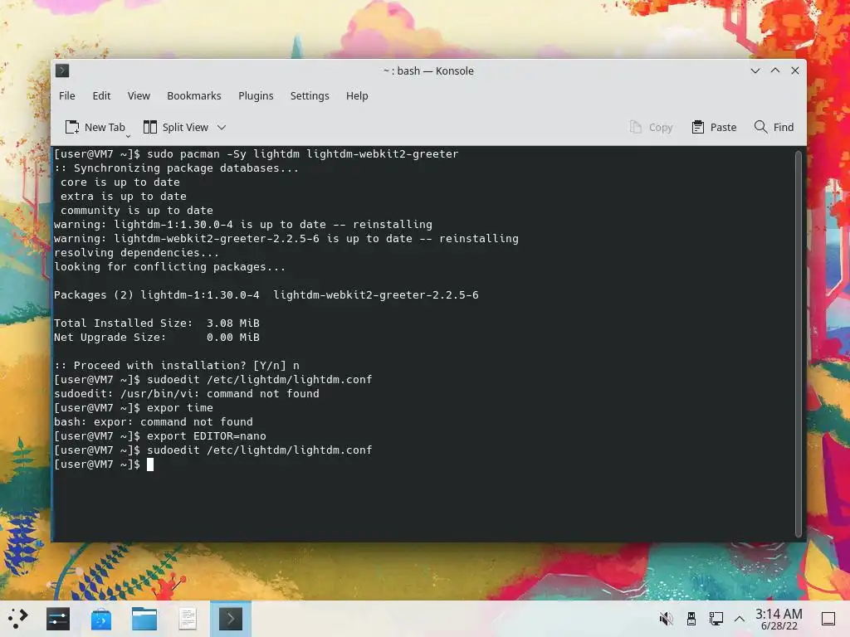Click the 'resolving dependencies...' line
The height and width of the screenshot is (637, 850).
[x=137, y=252]
